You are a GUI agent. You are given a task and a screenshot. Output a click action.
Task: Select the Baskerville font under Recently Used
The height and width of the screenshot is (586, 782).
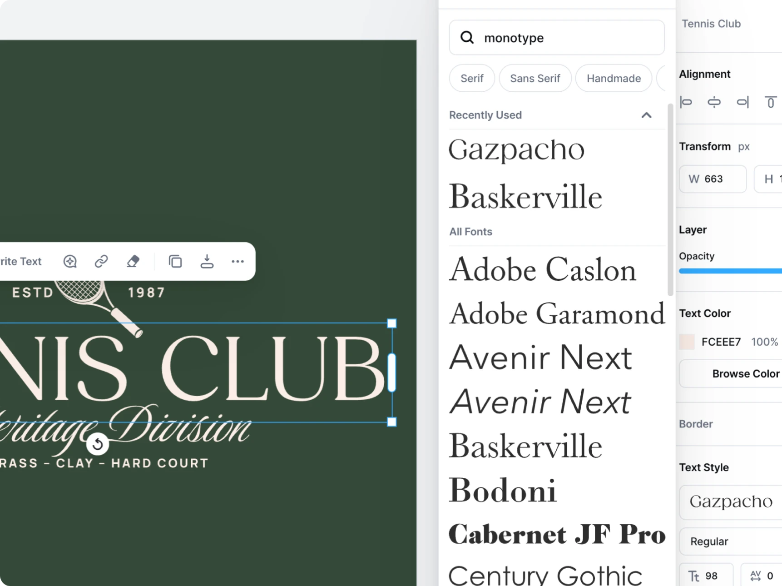525,196
